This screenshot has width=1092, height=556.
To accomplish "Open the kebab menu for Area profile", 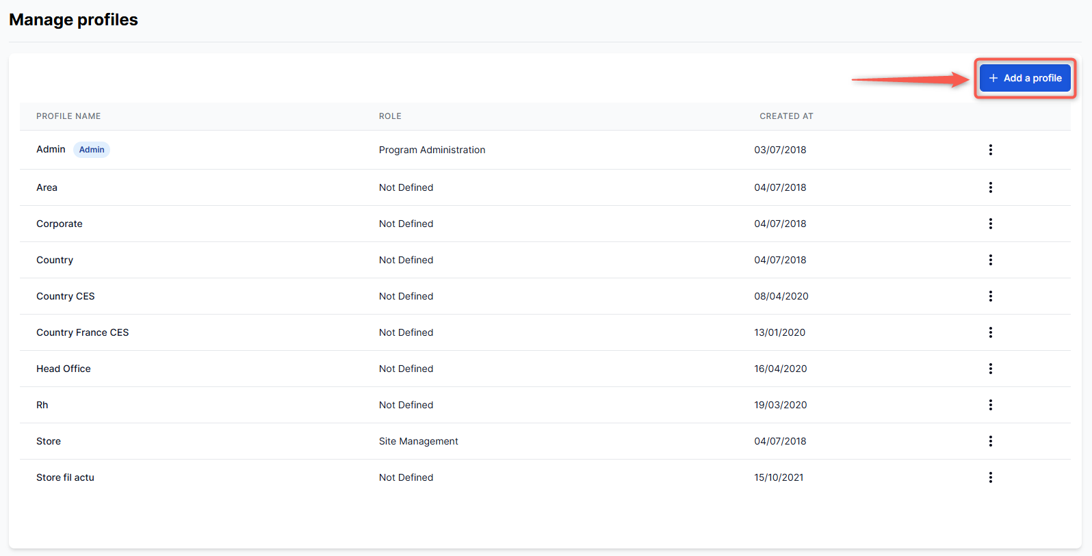I will [x=990, y=187].
